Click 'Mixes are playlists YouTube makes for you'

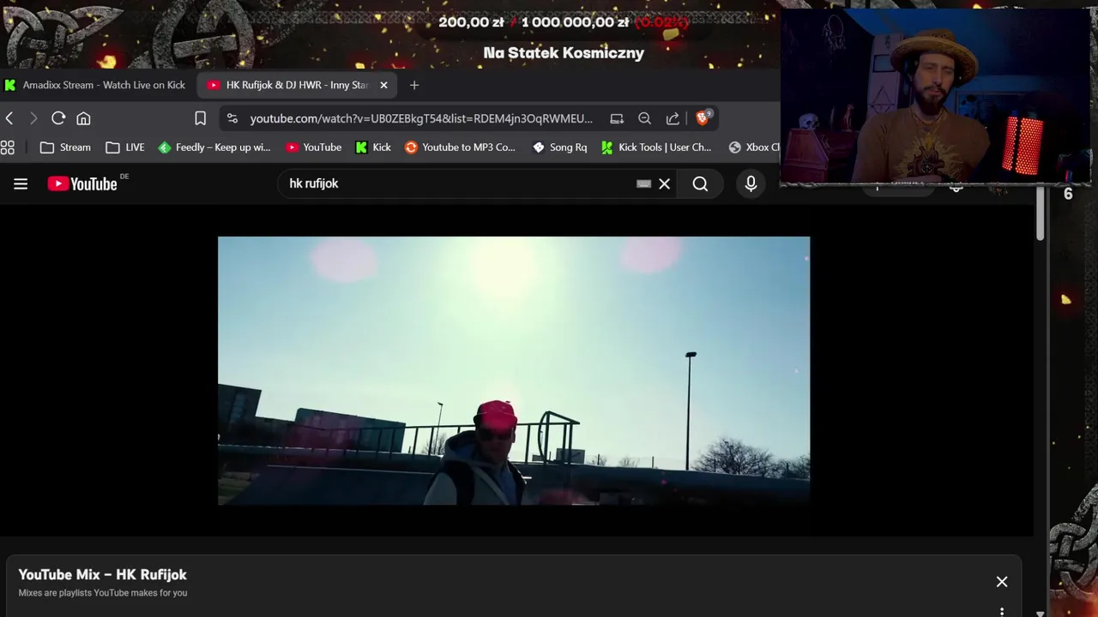[103, 593]
